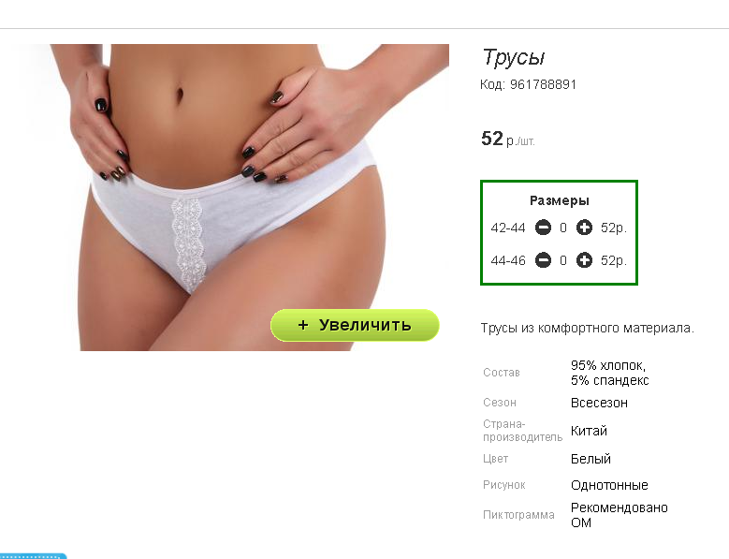
Task: Decrease quantity for size 44-46
Action: [x=543, y=260]
